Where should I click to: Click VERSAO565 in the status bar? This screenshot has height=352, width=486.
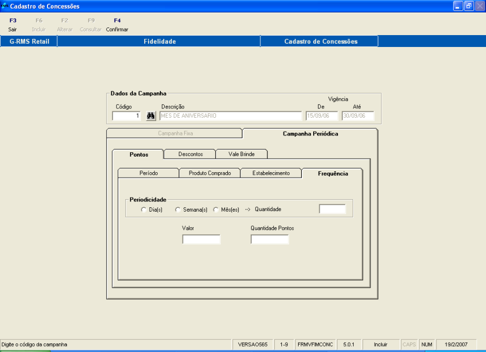click(253, 344)
